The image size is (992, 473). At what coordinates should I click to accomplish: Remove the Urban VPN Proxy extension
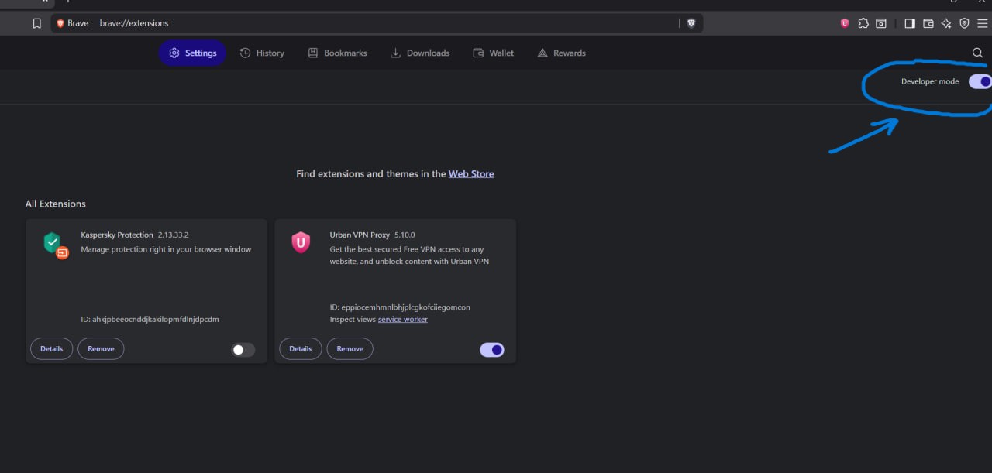click(x=350, y=349)
